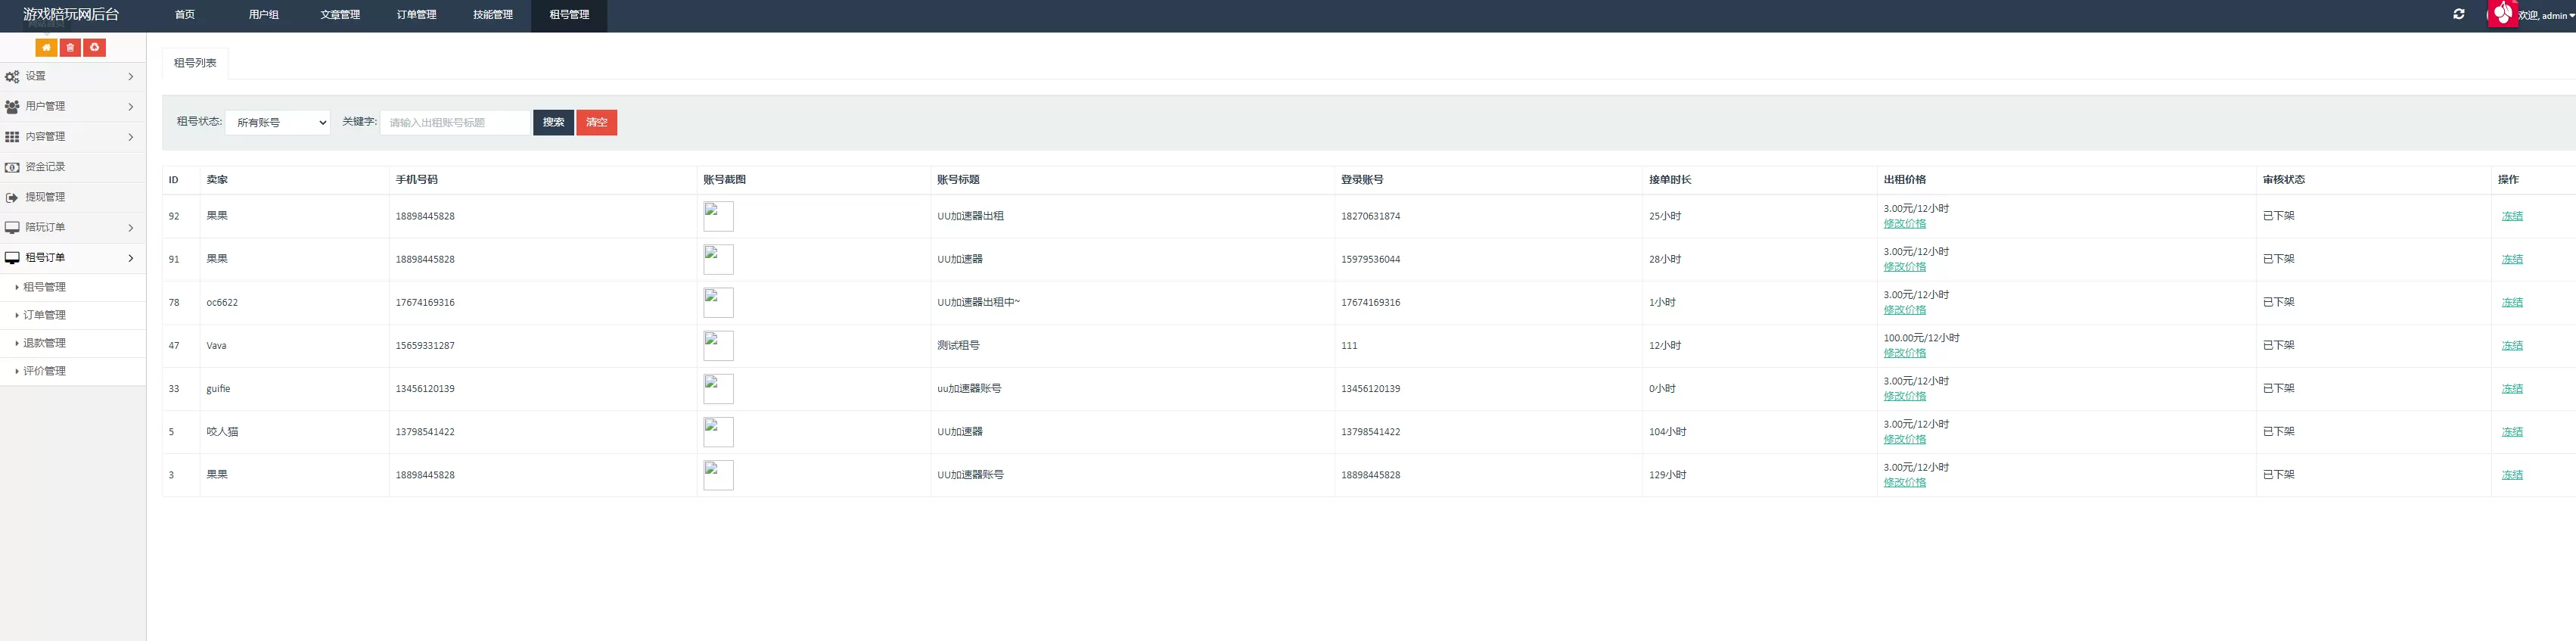Click the refresh icon in top bar
2576x641 pixels.
pos(2459,14)
